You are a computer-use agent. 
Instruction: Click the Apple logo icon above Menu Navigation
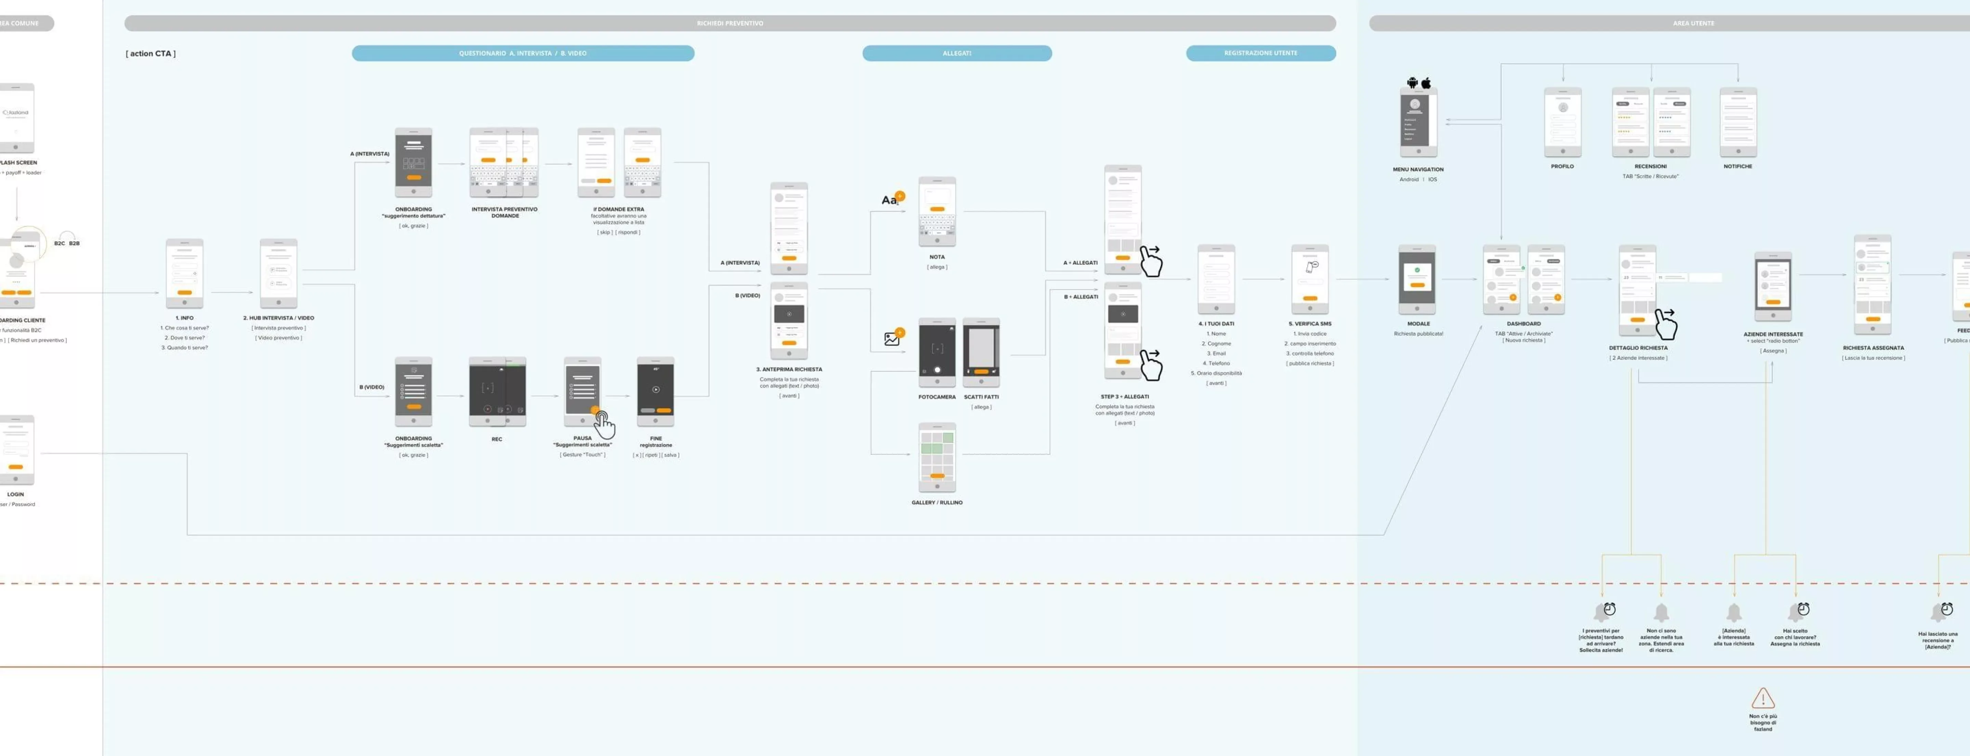(1426, 82)
